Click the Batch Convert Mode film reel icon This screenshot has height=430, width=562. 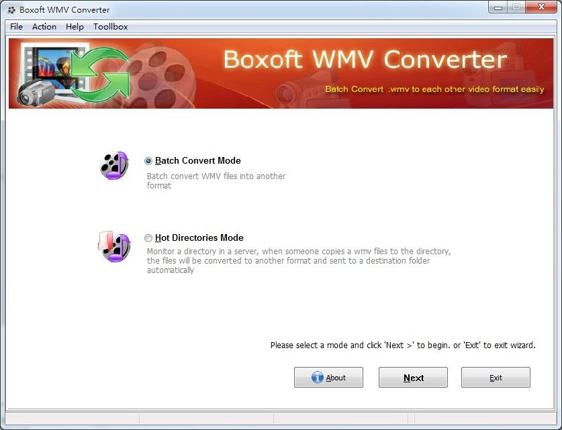pyautogui.click(x=114, y=166)
